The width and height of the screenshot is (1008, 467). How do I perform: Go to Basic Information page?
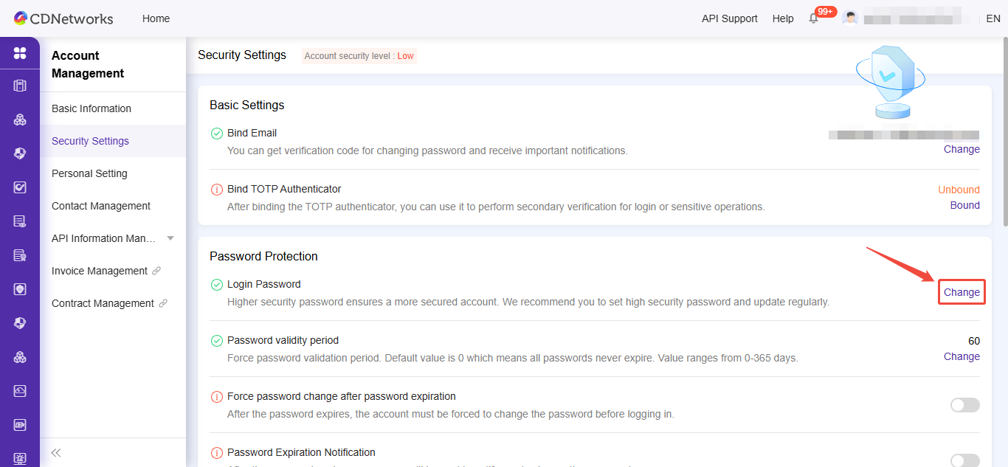[x=92, y=108]
